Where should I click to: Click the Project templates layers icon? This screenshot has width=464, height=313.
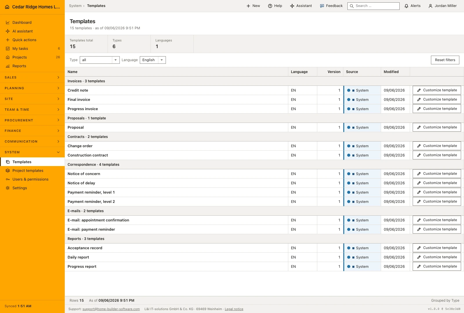[x=8, y=171]
